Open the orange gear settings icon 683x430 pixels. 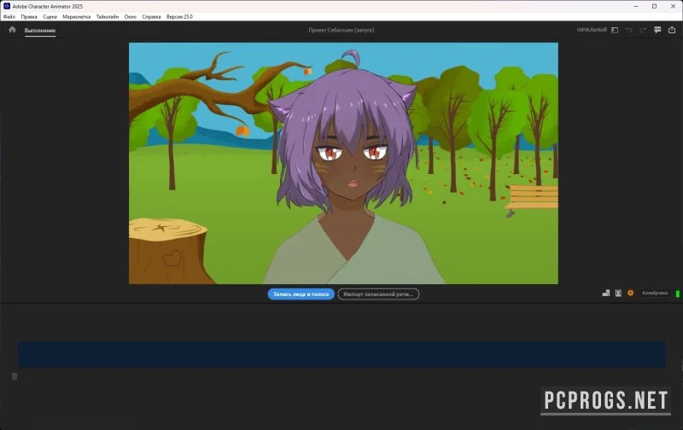click(630, 293)
